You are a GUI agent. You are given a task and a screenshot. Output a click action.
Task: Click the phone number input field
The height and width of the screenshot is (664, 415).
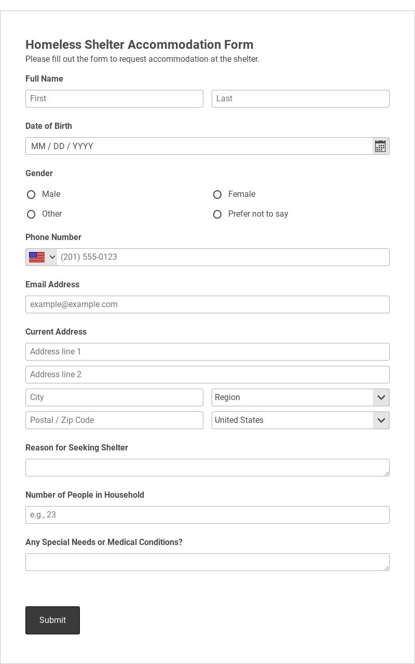223,257
